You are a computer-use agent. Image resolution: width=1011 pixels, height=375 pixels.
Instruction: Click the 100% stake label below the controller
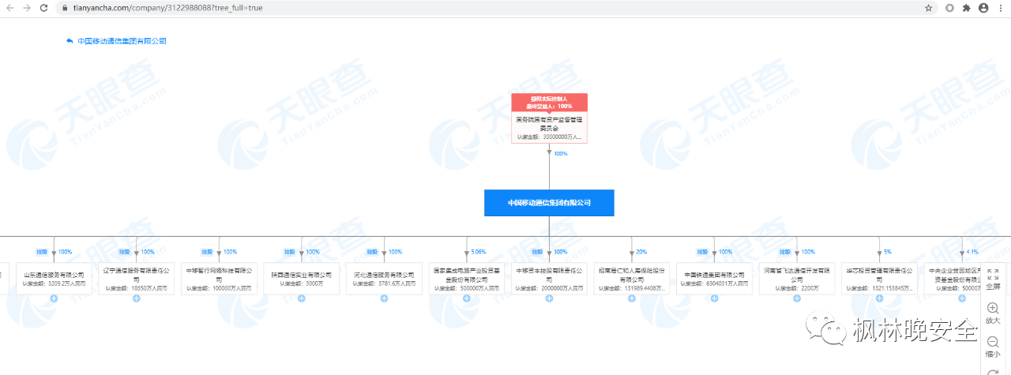click(x=561, y=153)
